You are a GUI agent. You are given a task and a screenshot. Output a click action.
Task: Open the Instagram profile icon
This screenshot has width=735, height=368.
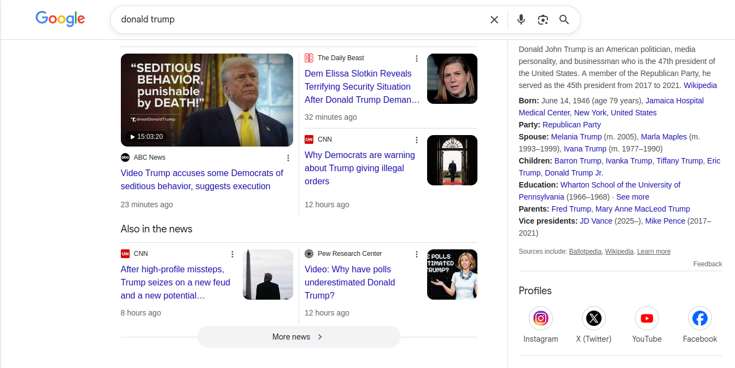click(540, 318)
